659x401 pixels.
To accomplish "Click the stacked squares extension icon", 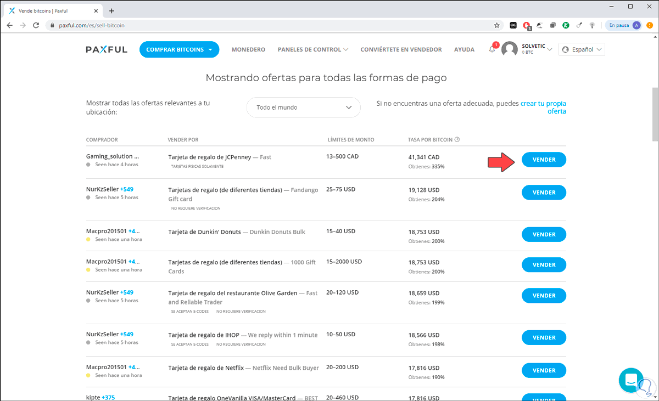I will click(x=553, y=25).
